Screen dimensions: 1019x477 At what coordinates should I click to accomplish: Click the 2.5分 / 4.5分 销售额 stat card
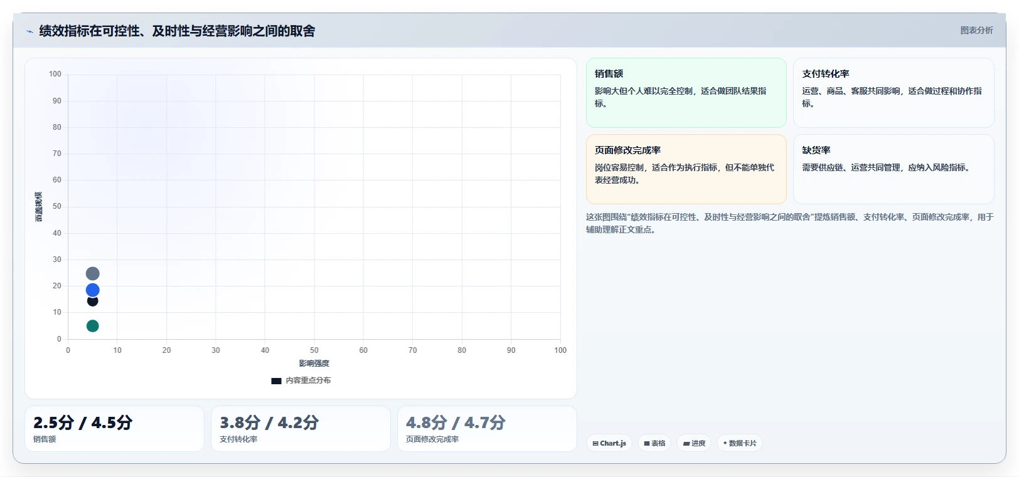click(x=114, y=429)
